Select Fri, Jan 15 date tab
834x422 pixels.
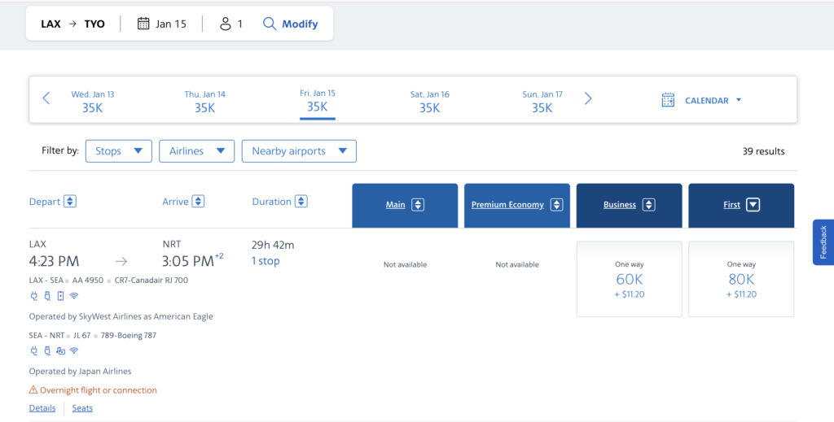point(318,102)
